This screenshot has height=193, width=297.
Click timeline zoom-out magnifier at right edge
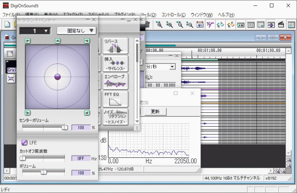point(288,165)
